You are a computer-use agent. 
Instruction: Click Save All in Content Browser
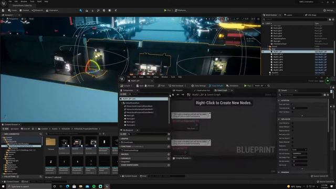click(25, 129)
